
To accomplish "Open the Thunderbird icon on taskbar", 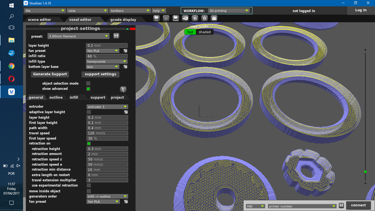I will 12,53.
